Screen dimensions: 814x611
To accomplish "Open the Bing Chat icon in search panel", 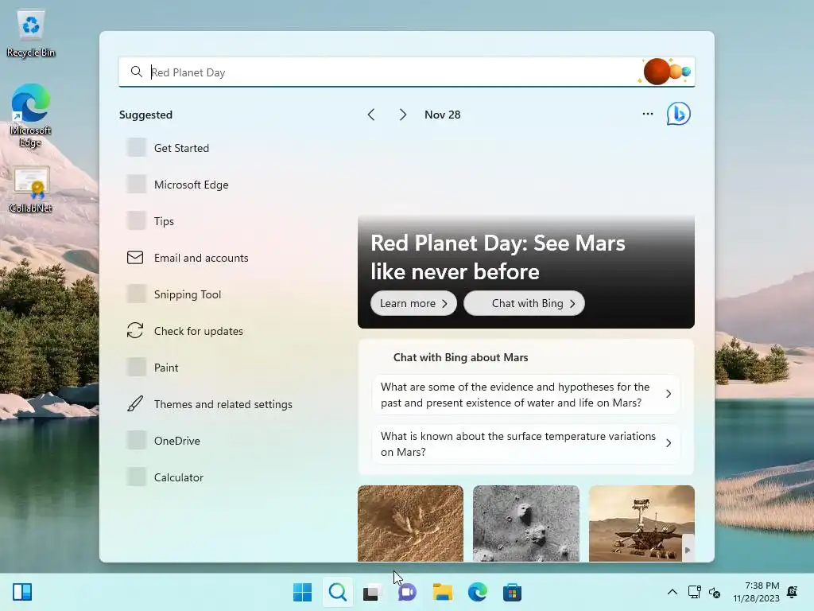I will coord(679,114).
